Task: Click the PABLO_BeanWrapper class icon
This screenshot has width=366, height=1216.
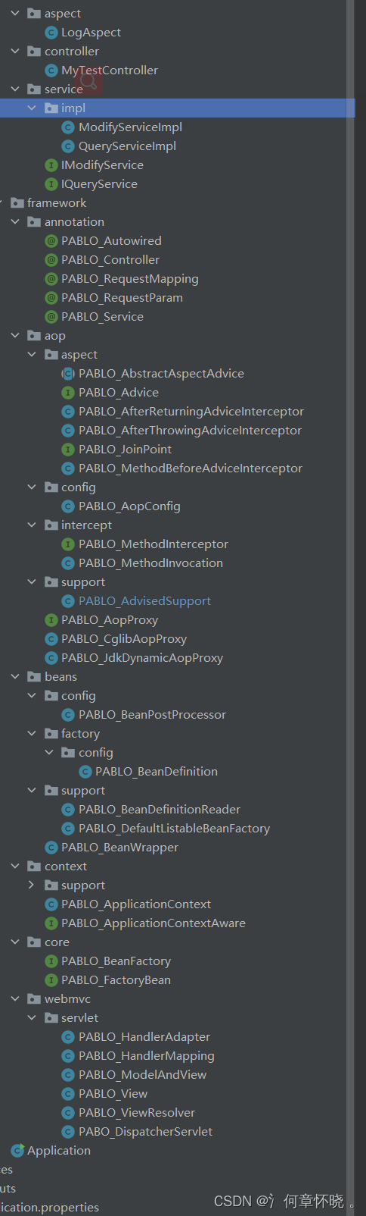Action: pos(51,848)
